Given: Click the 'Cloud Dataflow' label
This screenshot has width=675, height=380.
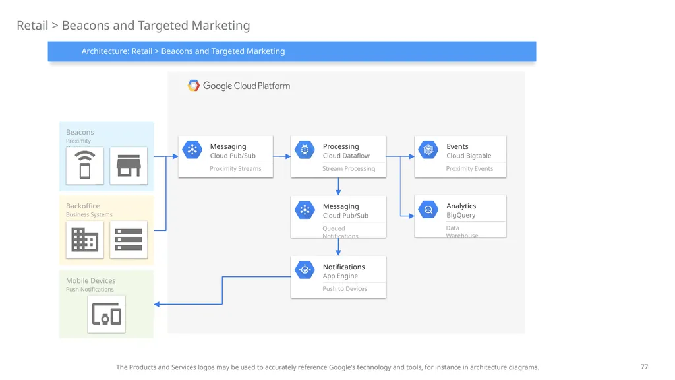Looking at the screenshot, I should click(346, 156).
